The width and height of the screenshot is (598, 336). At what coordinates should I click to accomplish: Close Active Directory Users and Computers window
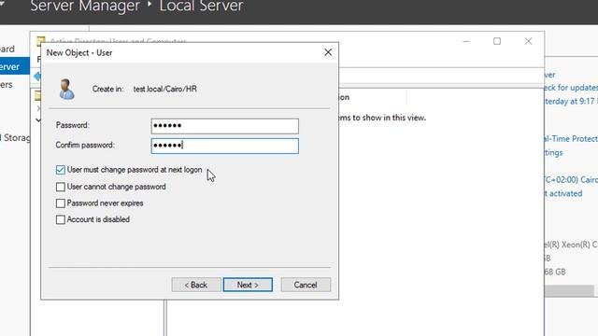528,41
